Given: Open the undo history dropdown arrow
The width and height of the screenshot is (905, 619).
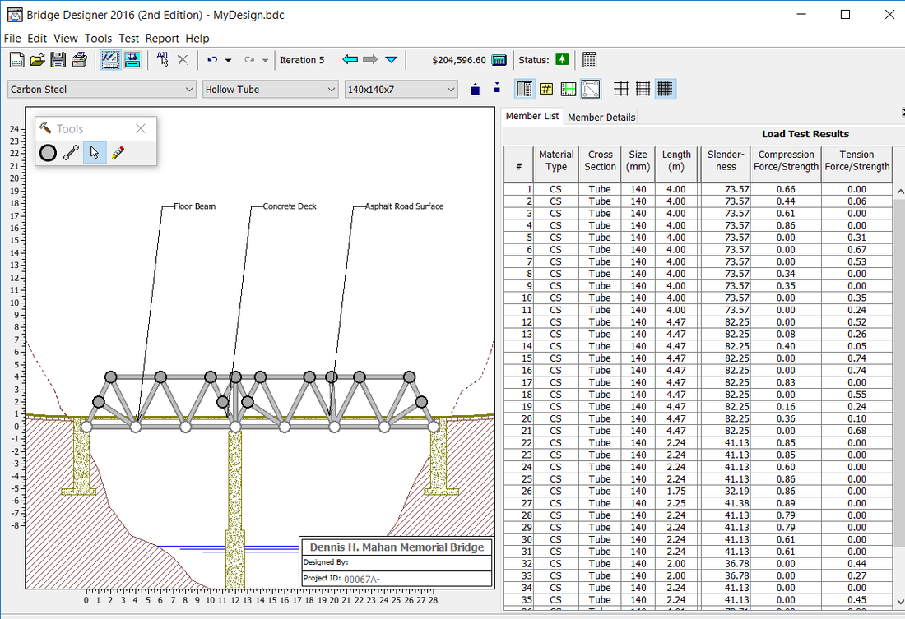Looking at the screenshot, I should [229, 60].
